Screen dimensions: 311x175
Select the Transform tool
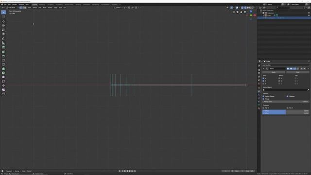(3, 34)
